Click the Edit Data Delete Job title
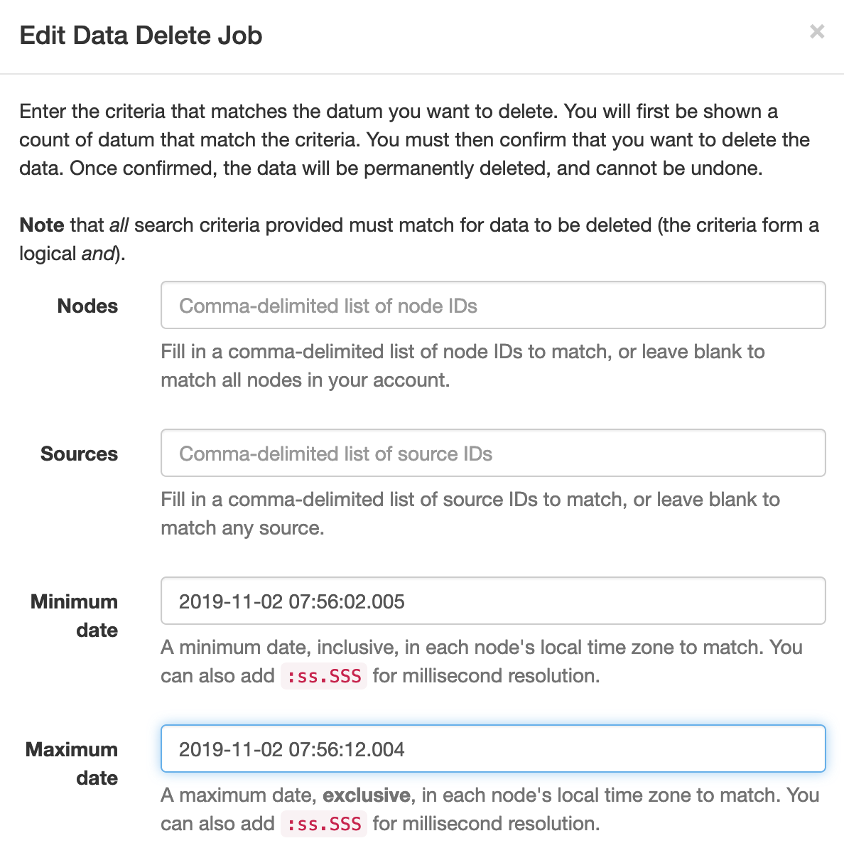This screenshot has width=844, height=853. pos(141,36)
